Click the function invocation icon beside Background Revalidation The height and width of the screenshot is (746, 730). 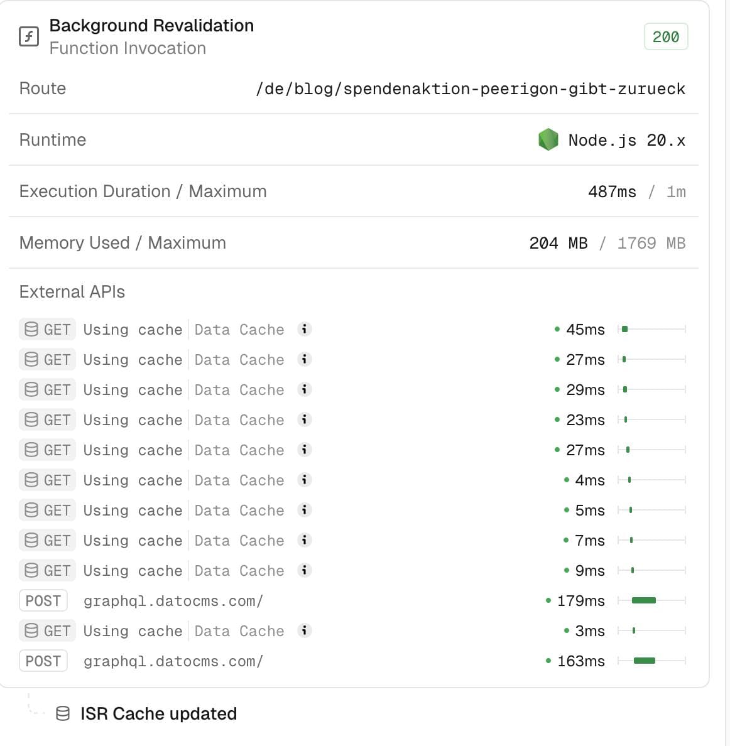29,36
